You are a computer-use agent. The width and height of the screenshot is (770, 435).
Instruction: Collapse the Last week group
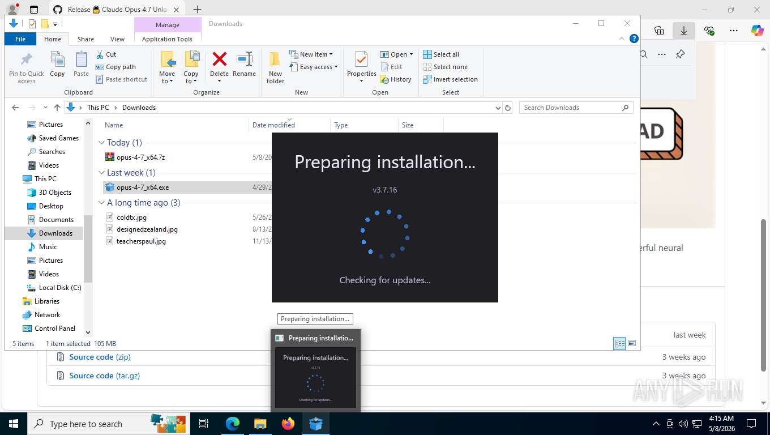[x=101, y=173]
